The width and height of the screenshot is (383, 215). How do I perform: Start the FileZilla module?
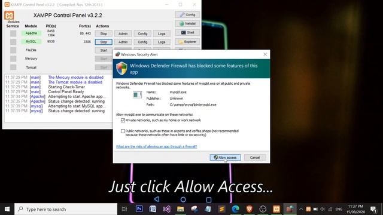[x=104, y=50]
